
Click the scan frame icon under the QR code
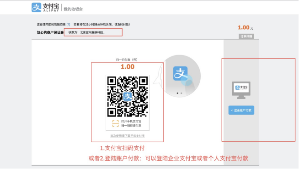pyautogui.click(x=115, y=123)
